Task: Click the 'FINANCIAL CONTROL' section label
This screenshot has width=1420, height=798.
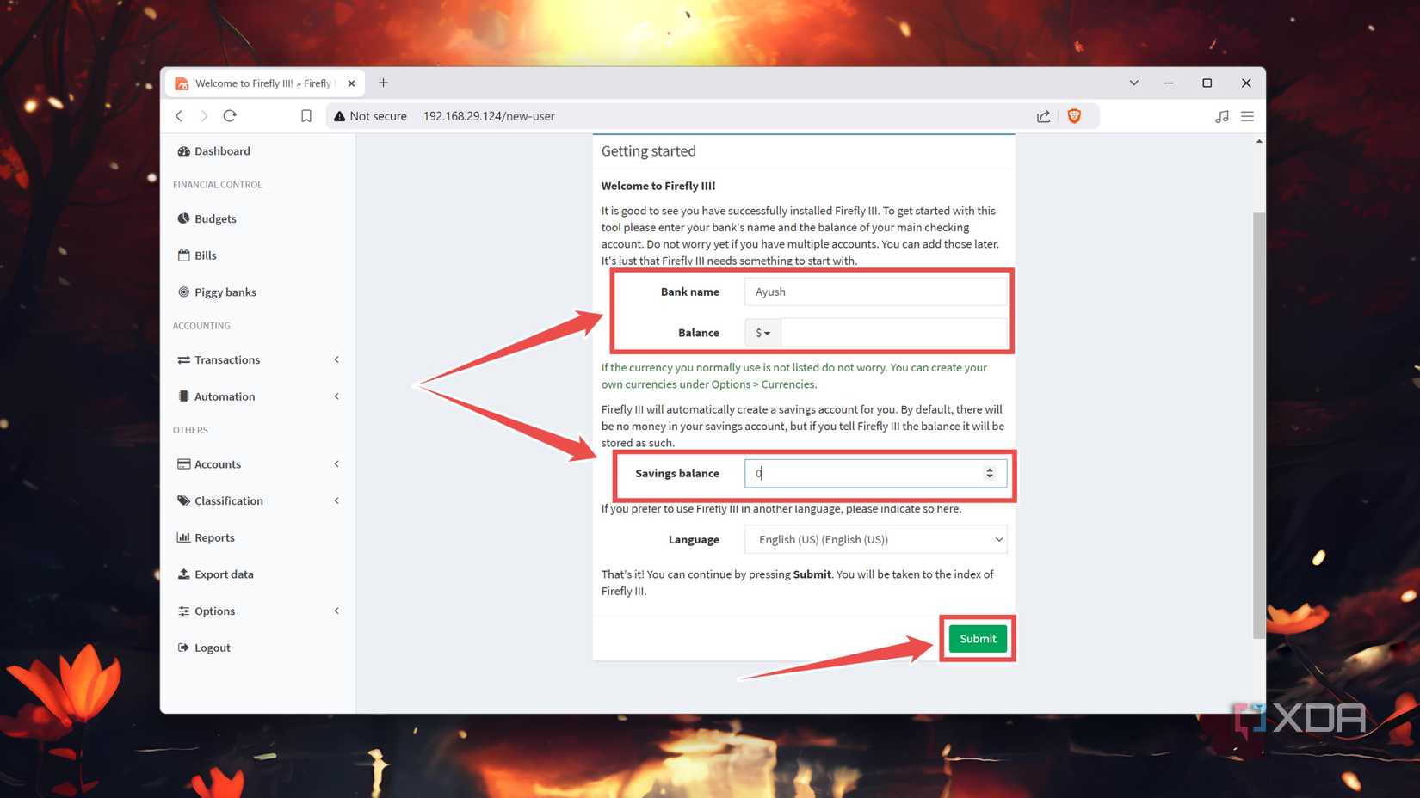Action: [x=218, y=185]
